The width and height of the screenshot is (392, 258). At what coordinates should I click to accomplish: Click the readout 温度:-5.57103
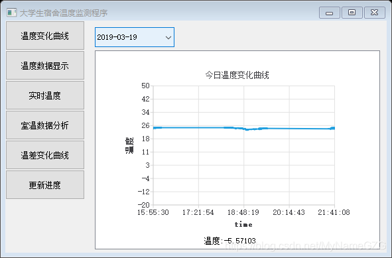click(x=229, y=241)
